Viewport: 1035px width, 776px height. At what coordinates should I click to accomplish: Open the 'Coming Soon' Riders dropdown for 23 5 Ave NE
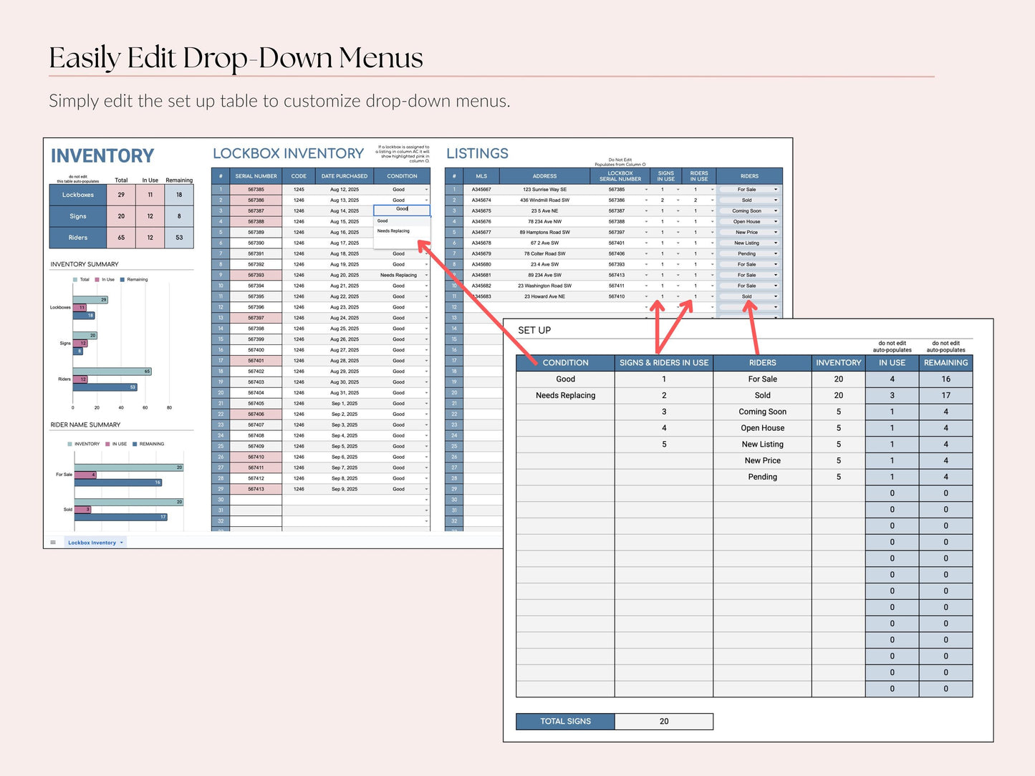click(776, 211)
